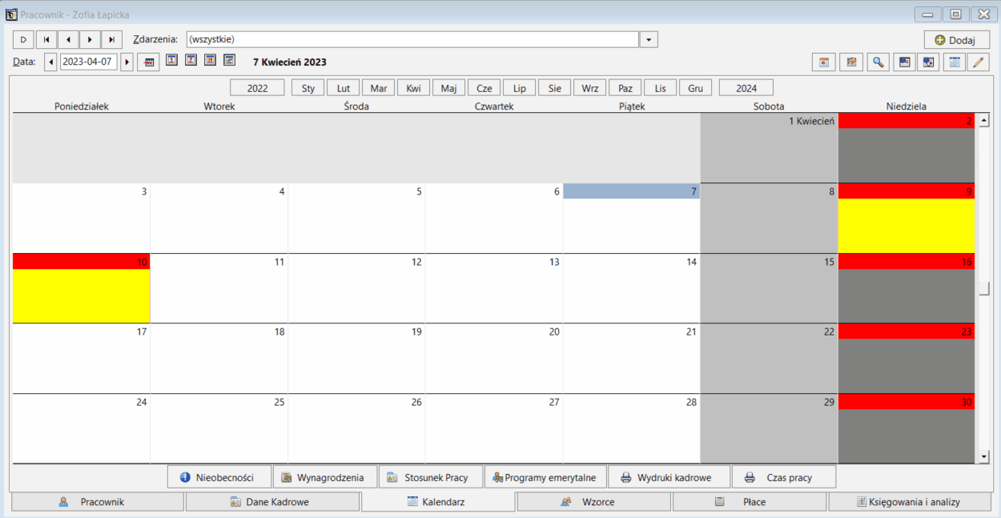Select month Sty
The height and width of the screenshot is (518, 1001).
click(308, 88)
